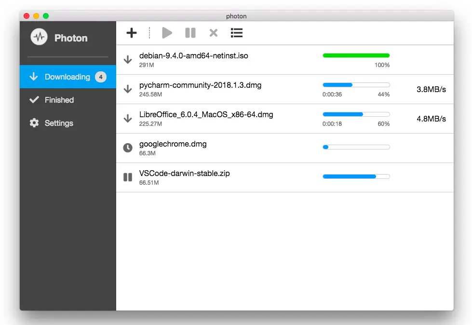Click the LibreOffice download progress bar
The width and height of the screenshot is (472, 325).
[356, 114]
